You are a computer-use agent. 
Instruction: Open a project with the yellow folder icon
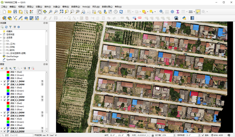[x=10, y=12]
